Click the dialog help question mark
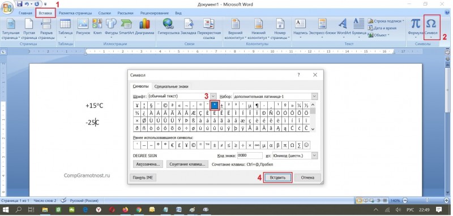The image size is (453, 216). pyautogui.click(x=299, y=75)
